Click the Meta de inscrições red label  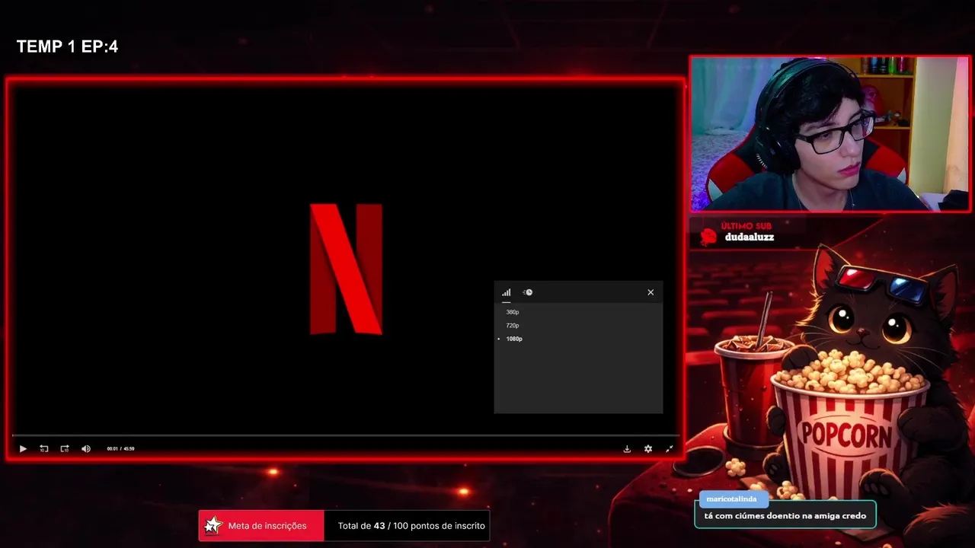tap(261, 526)
